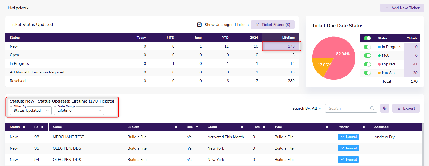Click into the ticket Search field
The width and height of the screenshot is (429, 166).
tap(347, 108)
